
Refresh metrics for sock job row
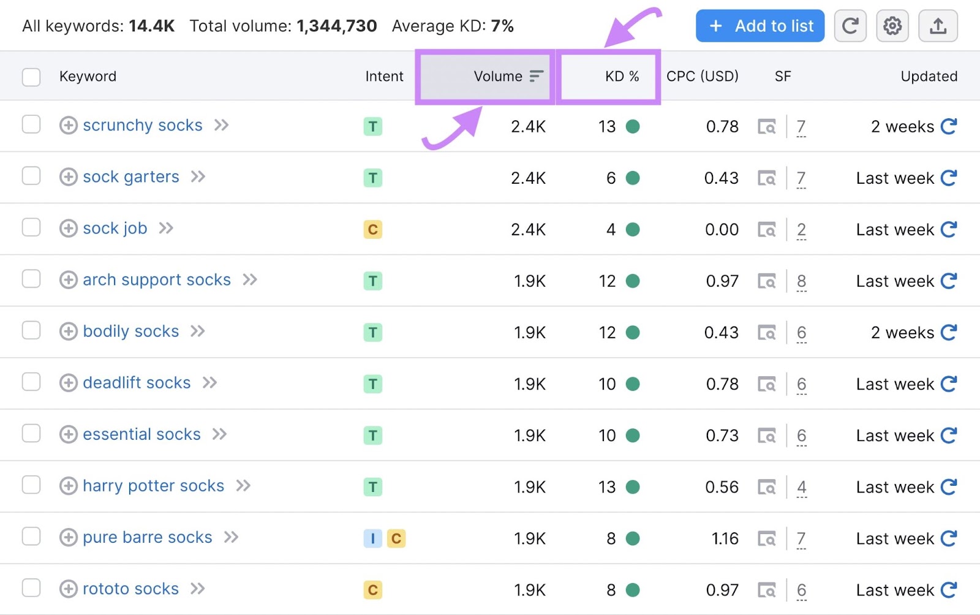(x=949, y=229)
